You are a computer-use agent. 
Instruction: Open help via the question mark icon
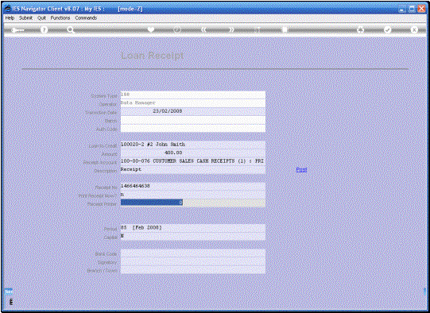coord(44,30)
